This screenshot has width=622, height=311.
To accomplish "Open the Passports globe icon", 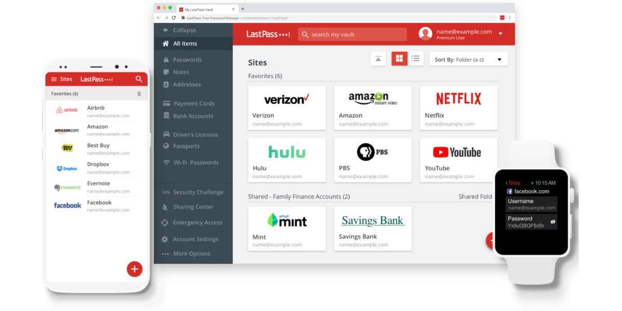I will (166, 146).
